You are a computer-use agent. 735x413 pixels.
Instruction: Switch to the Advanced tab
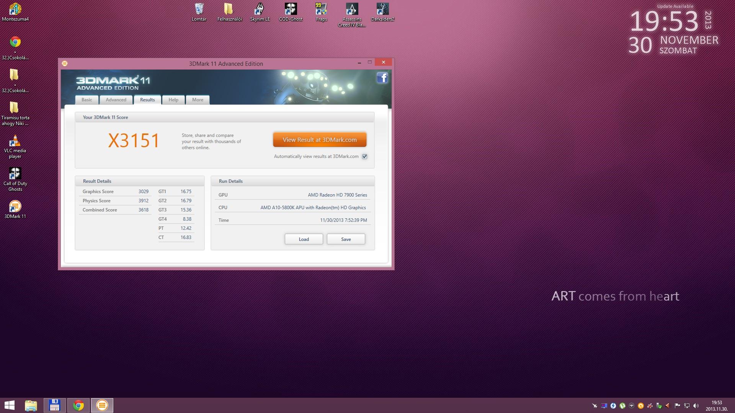(116, 100)
